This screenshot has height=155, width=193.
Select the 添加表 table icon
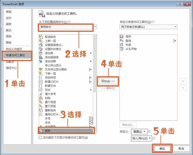coord(41,53)
